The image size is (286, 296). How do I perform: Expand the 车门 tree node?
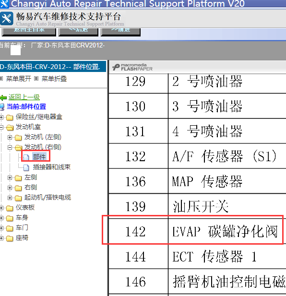tap(1, 228)
